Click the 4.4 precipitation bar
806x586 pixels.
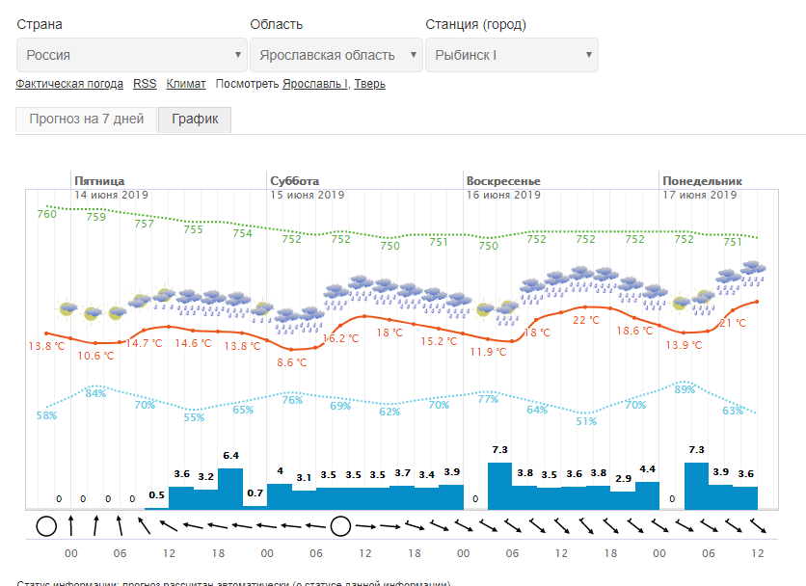pos(647,494)
